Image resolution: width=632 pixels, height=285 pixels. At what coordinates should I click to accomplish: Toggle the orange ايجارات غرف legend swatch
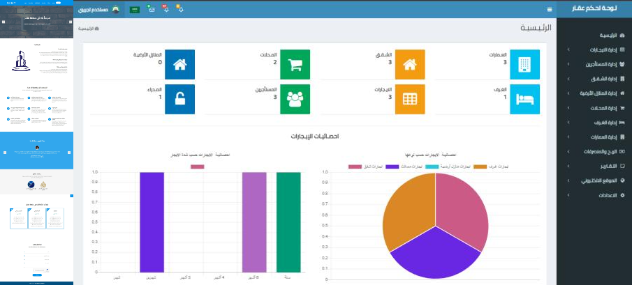click(480, 167)
